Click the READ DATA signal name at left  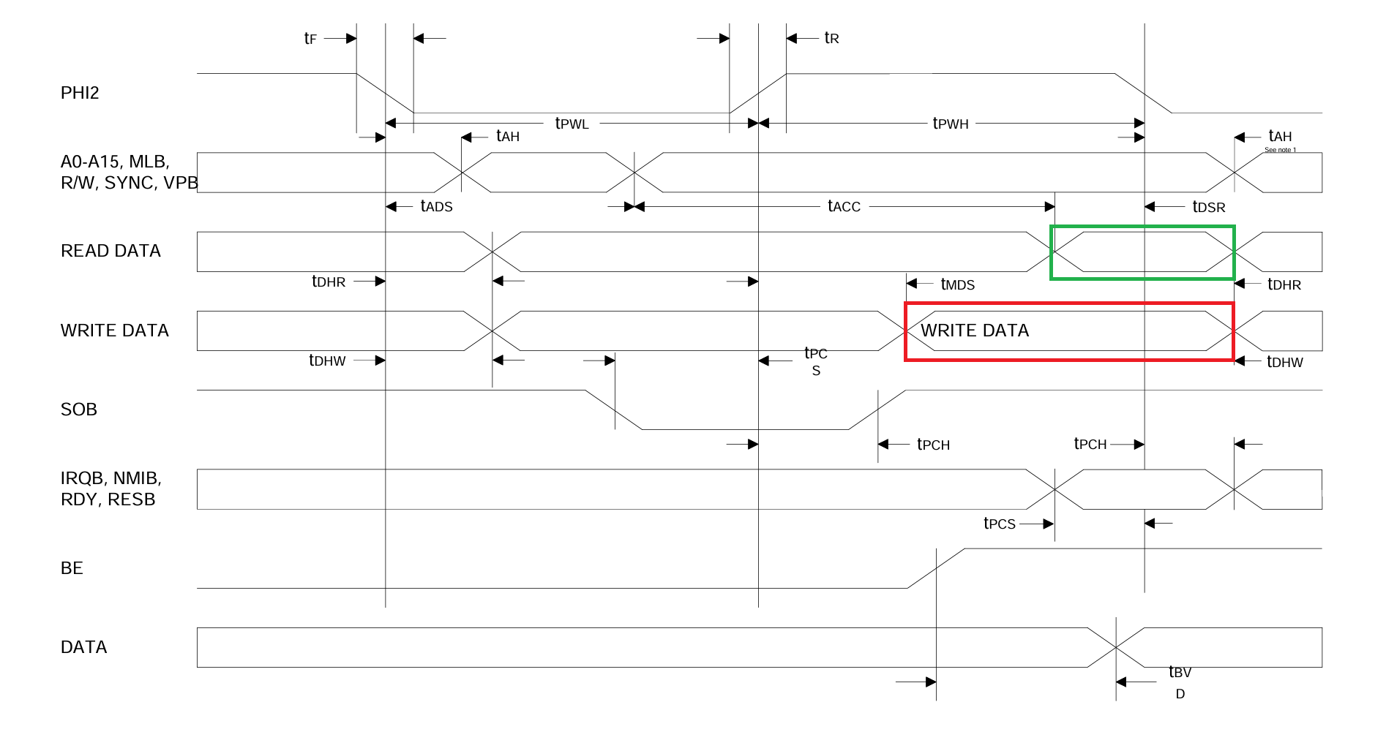click(x=110, y=251)
